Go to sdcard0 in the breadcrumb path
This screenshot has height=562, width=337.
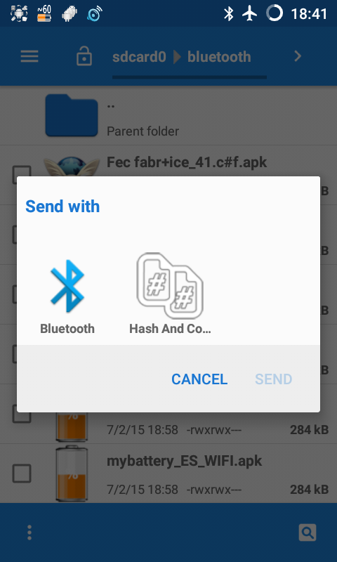point(139,57)
